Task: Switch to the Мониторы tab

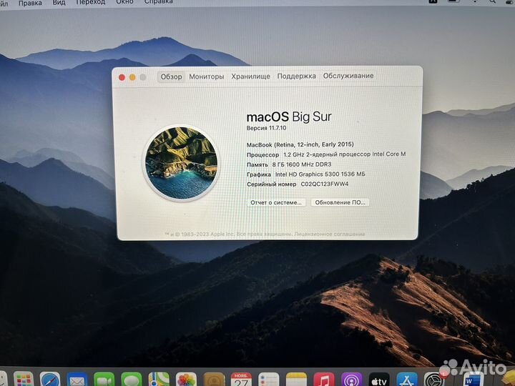Action: point(207,76)
